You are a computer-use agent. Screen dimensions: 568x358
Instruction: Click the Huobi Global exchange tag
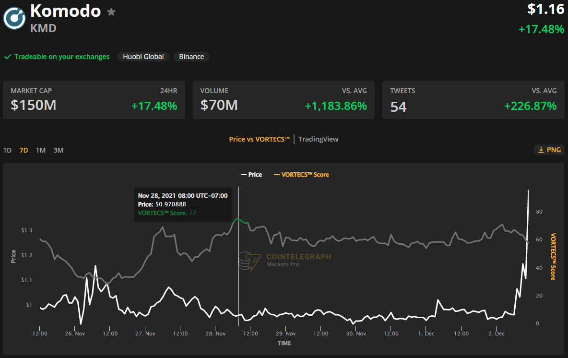(143, 57)
